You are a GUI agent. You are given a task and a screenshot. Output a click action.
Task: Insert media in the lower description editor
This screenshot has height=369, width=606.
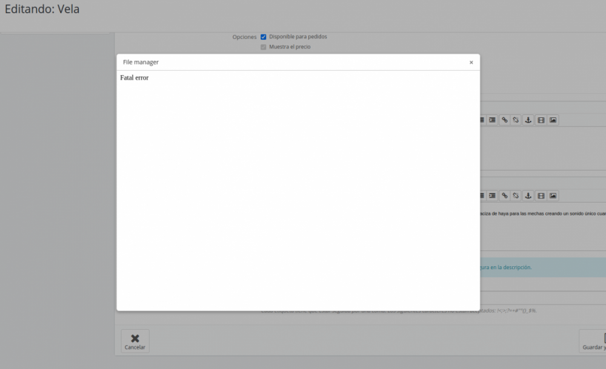tap(541, 195)
